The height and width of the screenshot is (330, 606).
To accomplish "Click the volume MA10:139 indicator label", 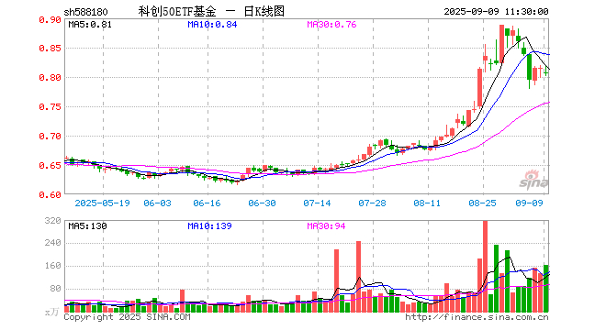I will point(209,225).
